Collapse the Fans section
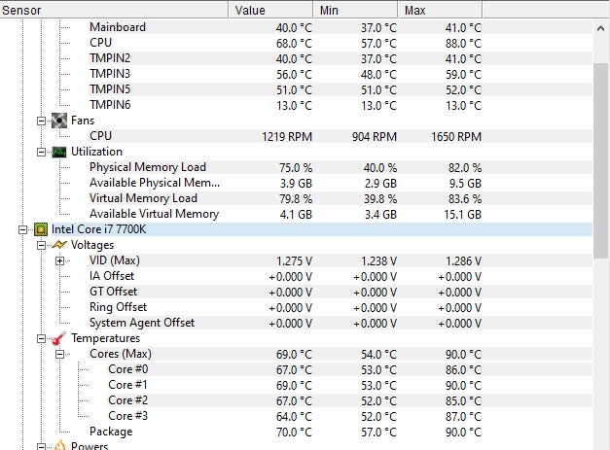The height and width of the screenshot is (450, 610). point(41,121)
